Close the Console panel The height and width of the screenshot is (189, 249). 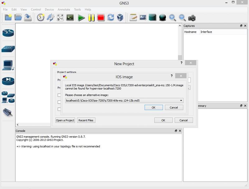pos(180,131)
